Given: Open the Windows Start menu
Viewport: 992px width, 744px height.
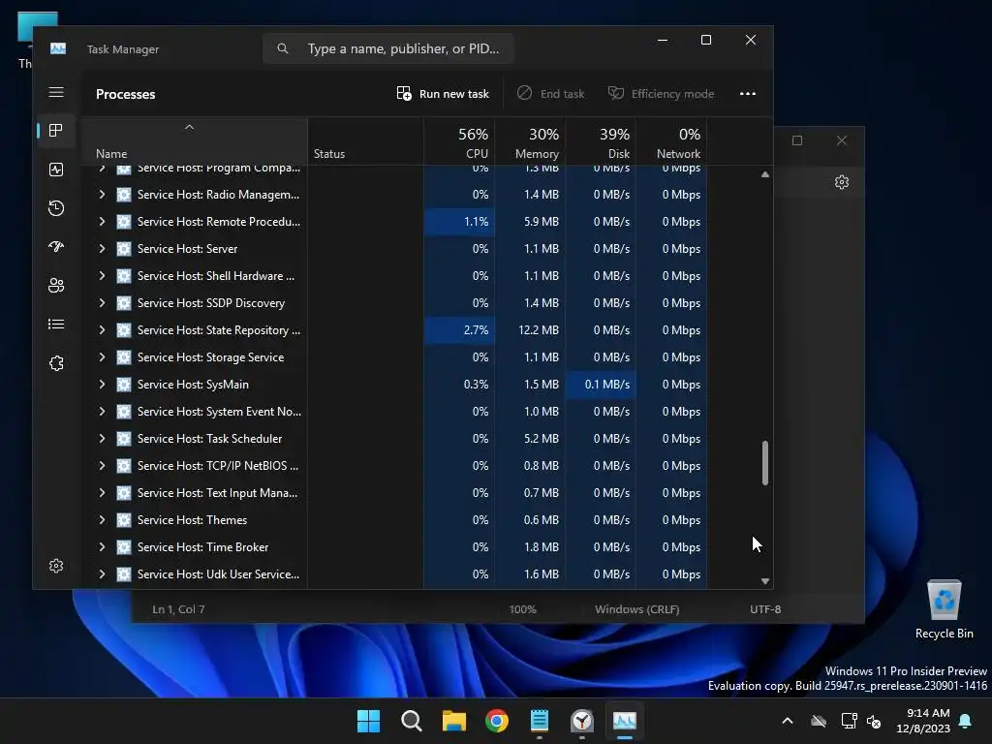Looking at the screenshot, I should click(x=369, y=721).
